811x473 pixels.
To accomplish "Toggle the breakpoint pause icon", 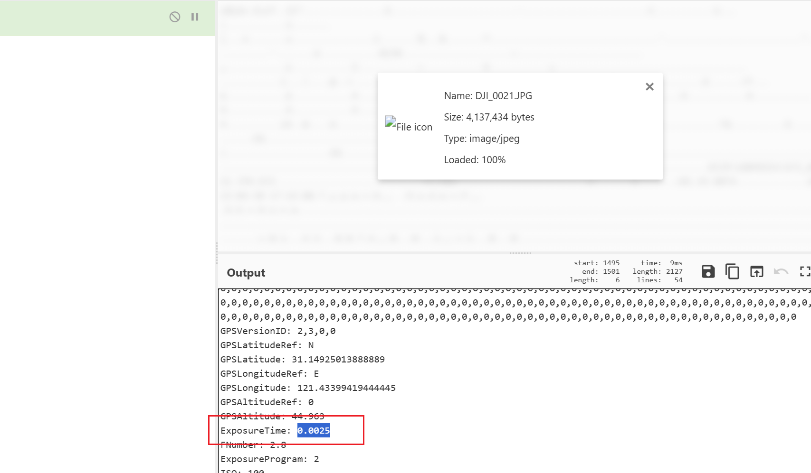I will click(195, 17).
